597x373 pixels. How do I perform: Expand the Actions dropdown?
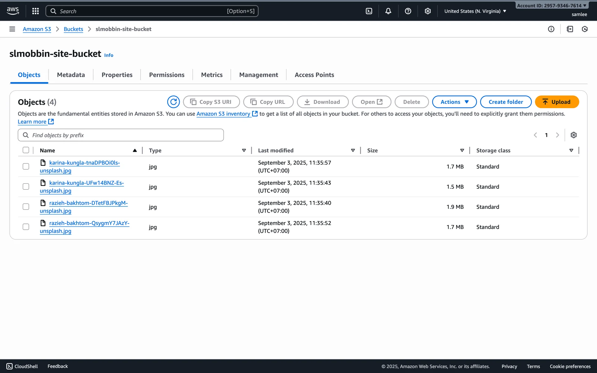(x=454, y=102)
